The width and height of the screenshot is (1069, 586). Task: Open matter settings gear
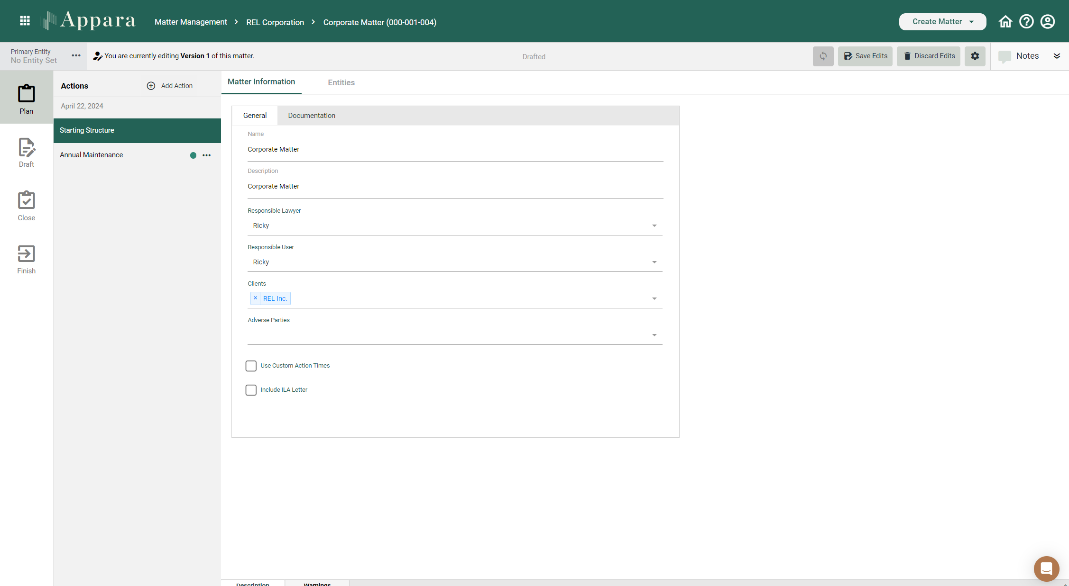tap(975, 56)
